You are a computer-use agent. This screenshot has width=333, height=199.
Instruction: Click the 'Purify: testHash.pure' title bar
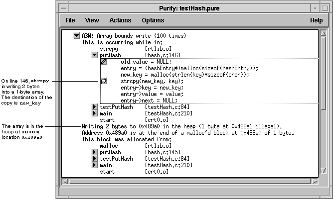(189, 8)
